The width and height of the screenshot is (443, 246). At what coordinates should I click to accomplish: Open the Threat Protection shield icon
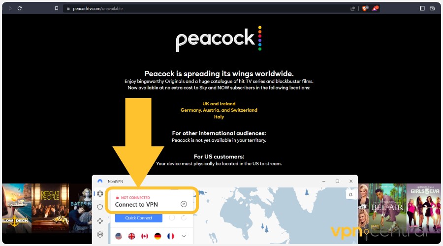pos(100,207)
